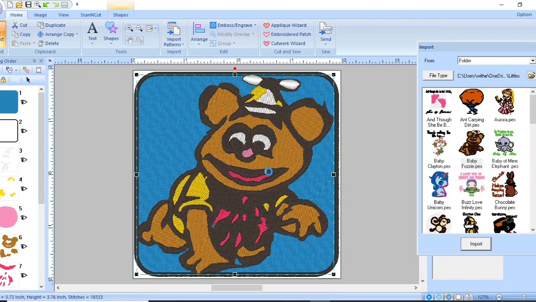Click the grid display icon in status bar
This screenshot has width=536, height=302.
tap(459, 297)
